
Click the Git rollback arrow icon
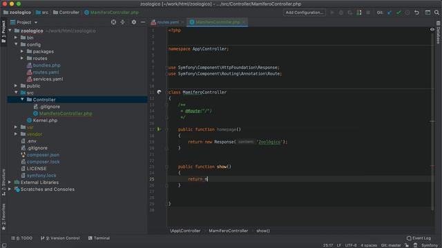point(416,12)
